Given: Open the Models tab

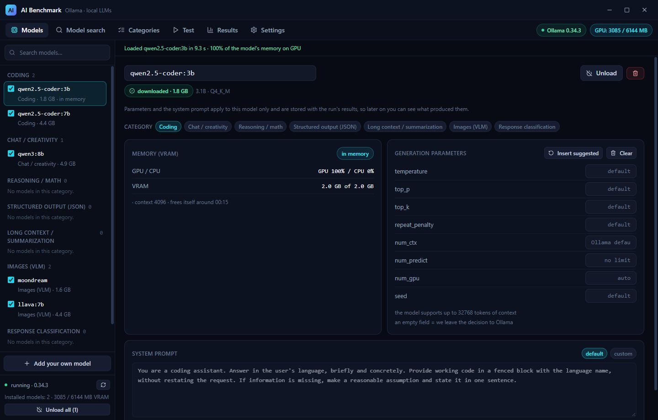Looking at the screenshot, I should pos(27,30).
